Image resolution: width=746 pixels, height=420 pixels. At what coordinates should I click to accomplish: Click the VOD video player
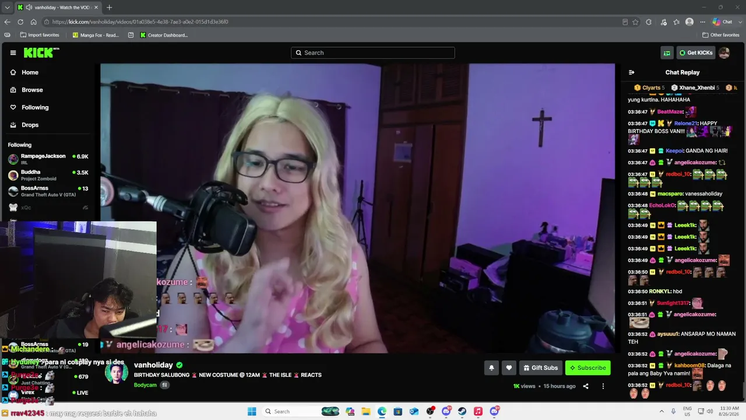(x=357, y=208)
